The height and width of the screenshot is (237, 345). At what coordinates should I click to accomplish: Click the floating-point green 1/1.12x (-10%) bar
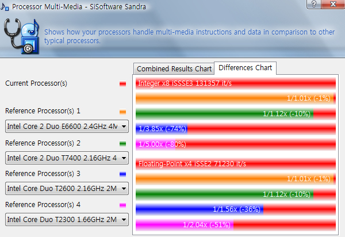(224, 194)
